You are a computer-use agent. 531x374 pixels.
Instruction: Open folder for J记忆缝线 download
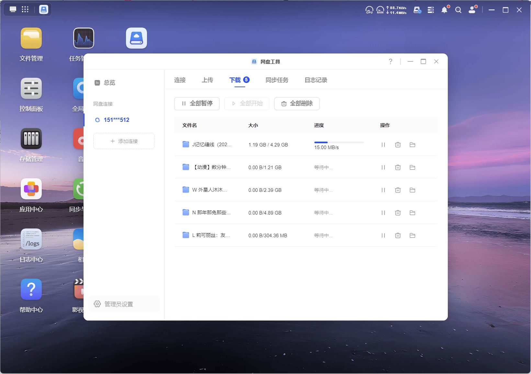pyautogui.click(x=412, y=145)
